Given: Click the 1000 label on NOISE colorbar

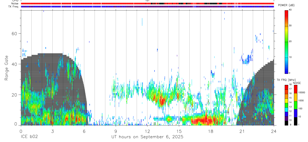Looking at the screenshot, I should click(301, 100).
